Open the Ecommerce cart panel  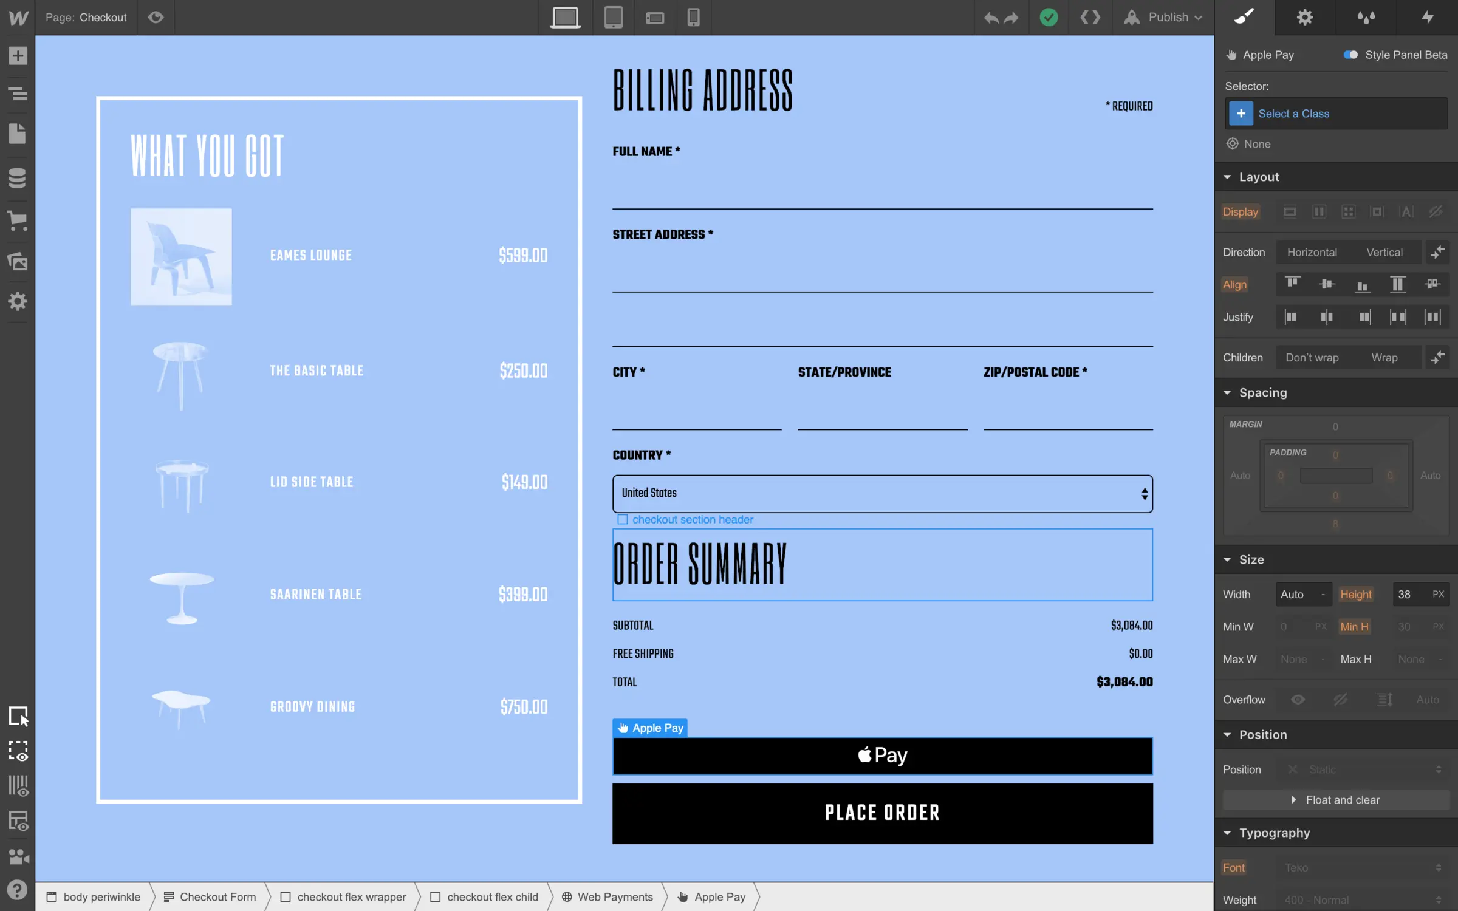(x=18, y=220)
